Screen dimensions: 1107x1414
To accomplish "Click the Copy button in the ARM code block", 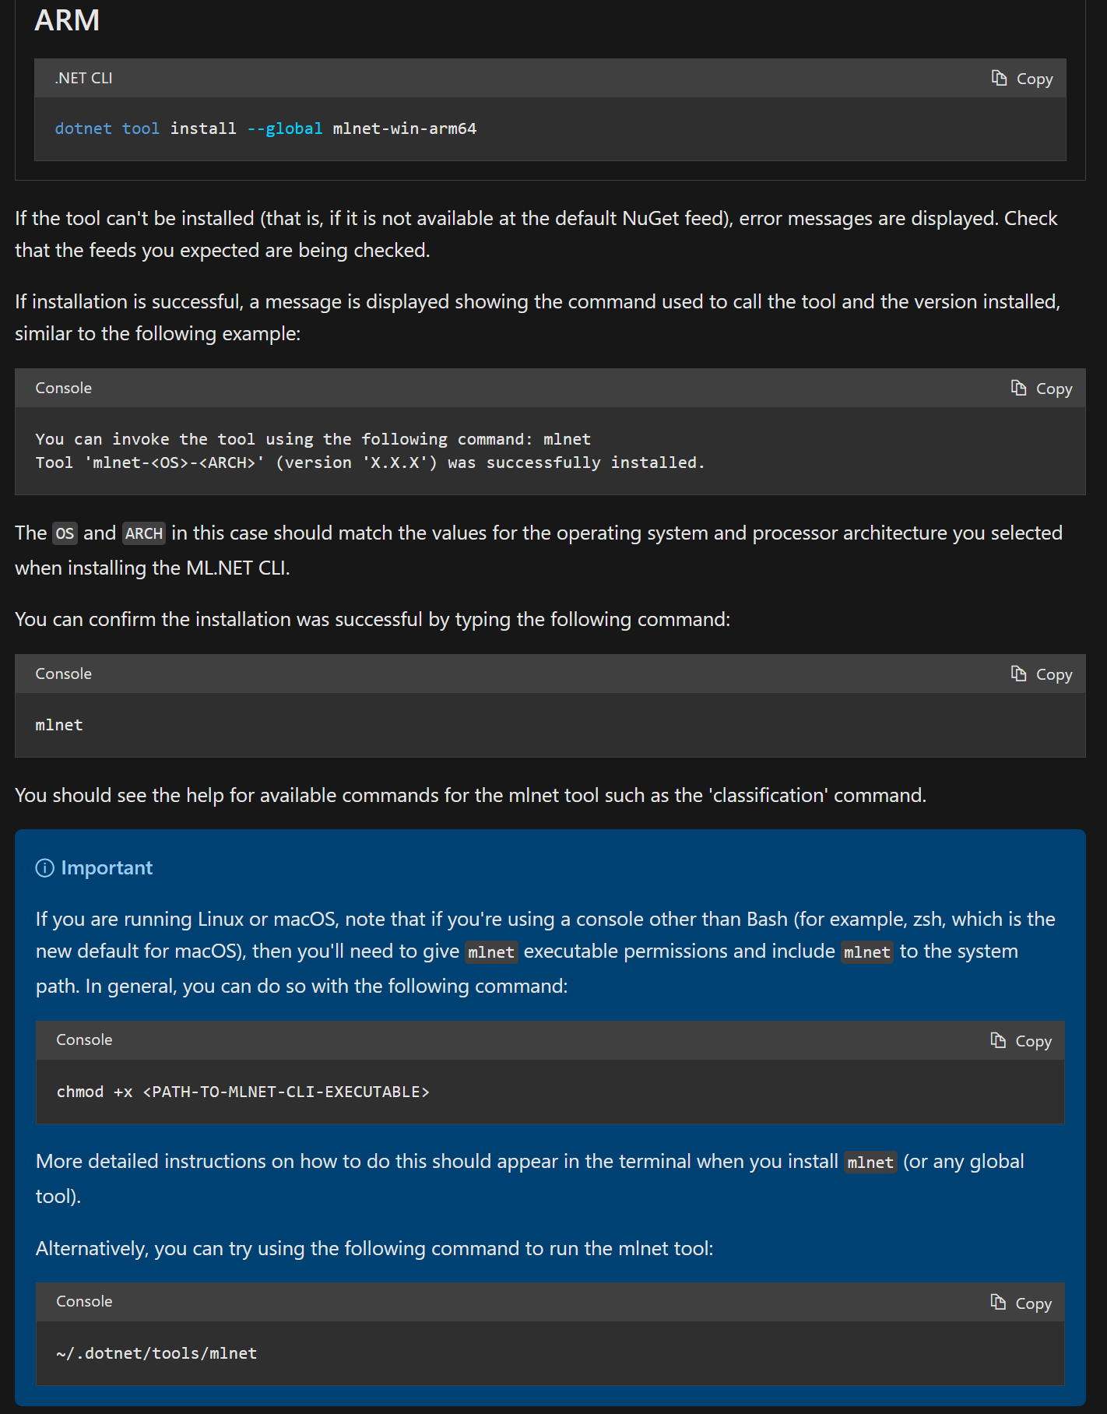I will point(1022,78).
